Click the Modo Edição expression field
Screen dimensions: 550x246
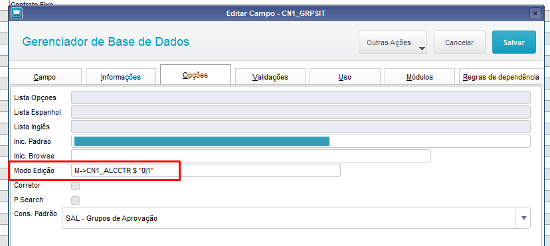pyautogui.click(x=205, y=170)
